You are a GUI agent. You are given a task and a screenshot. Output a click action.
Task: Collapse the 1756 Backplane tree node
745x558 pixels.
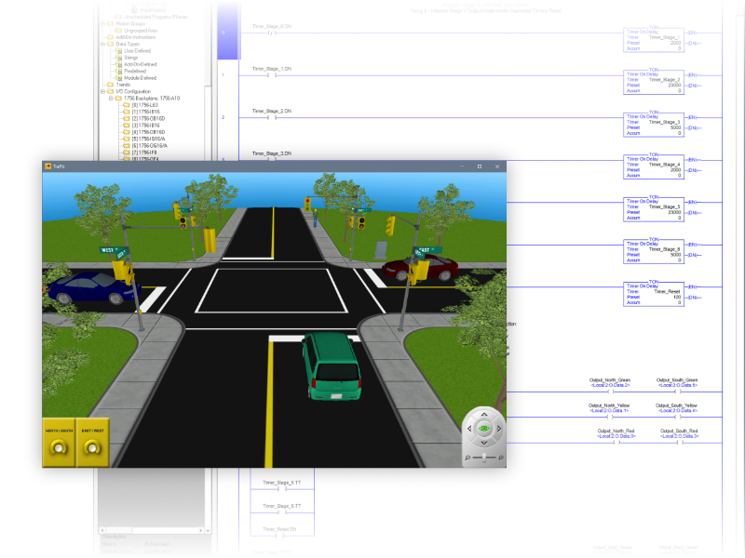pyautogui.click(x=111, y=99)
